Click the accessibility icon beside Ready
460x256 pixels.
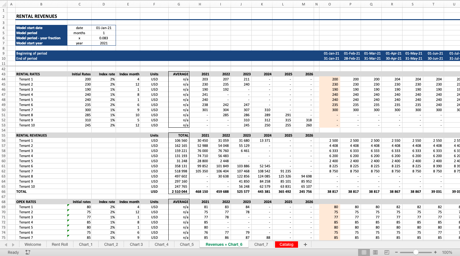pyautogui.click(x=28, y=252)
